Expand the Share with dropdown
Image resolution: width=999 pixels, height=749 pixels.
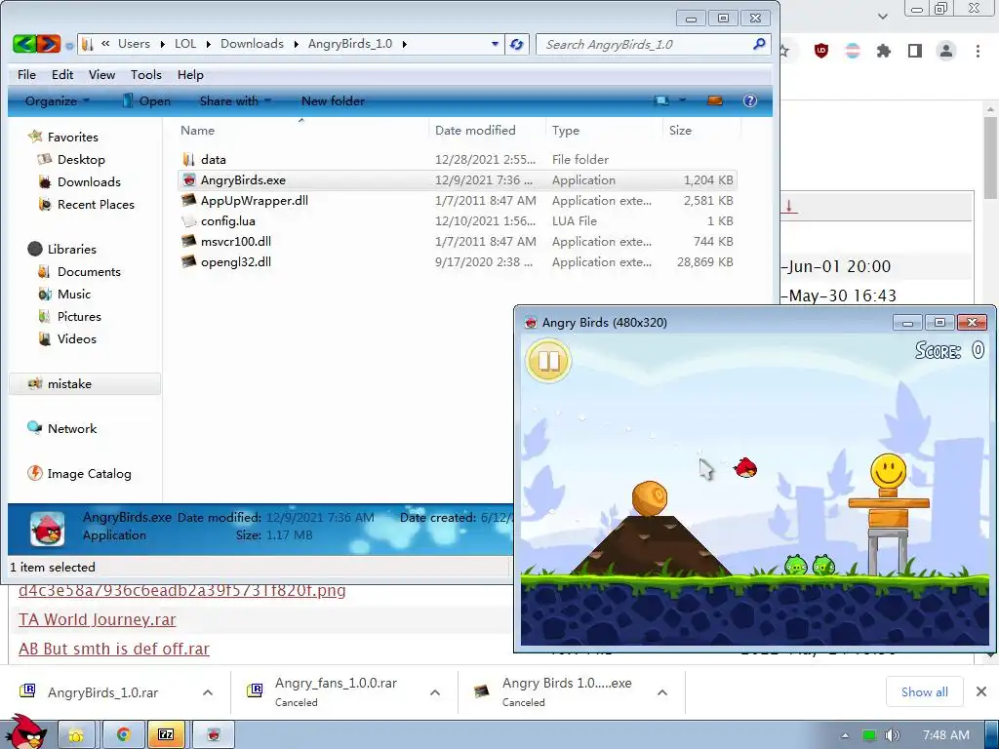(x=235, y=101)
